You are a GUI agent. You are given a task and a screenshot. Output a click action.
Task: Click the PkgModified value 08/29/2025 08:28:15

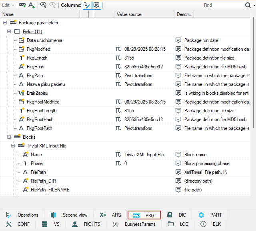[x=145, y=49]
